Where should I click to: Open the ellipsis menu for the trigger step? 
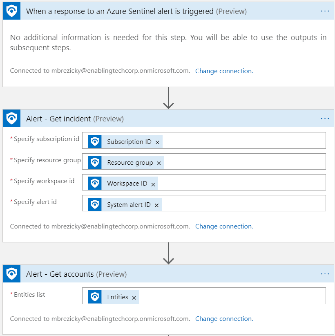point(325,11)
